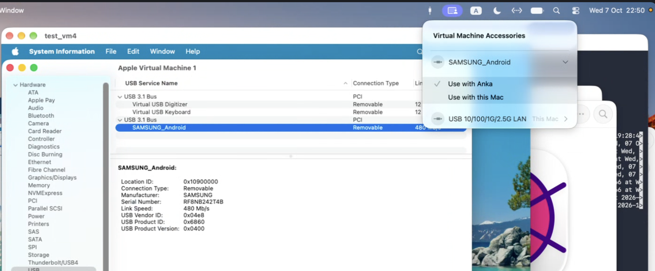
Task: Select Thunderbolt/USB4 in the sidebar
Action: [53, 263]
